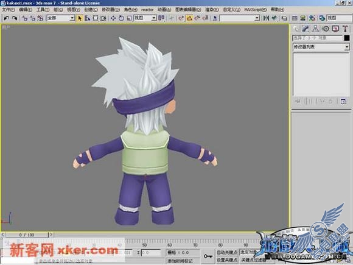Toggle the Spinner Snap button
Screen dimensions: 353x265
pyautogui.click(x=206, y=18)
